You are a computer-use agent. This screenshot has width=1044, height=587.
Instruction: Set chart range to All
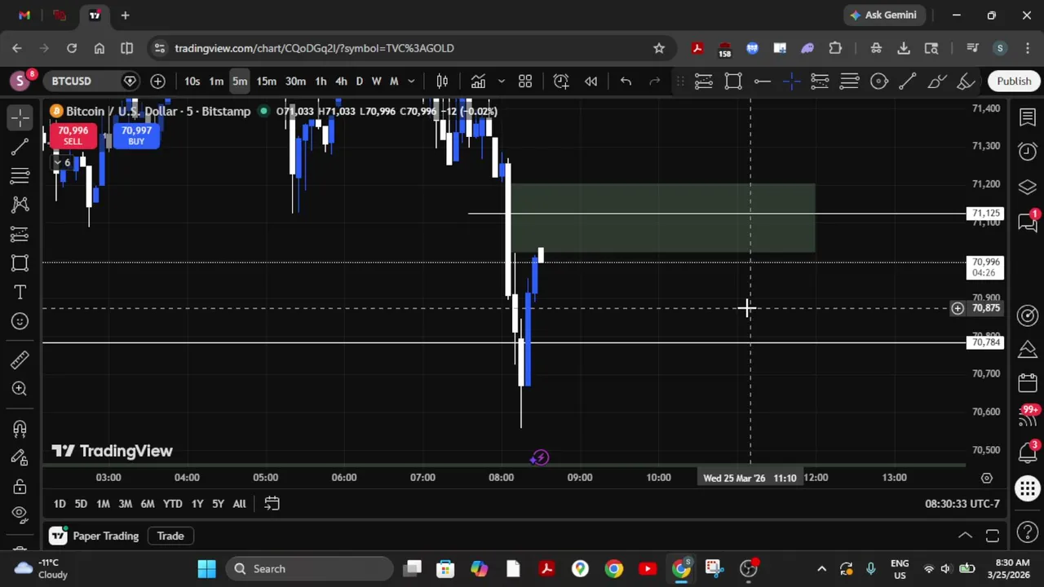(239, 504)
